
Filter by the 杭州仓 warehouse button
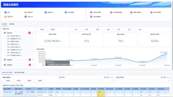tap(42, 29)
